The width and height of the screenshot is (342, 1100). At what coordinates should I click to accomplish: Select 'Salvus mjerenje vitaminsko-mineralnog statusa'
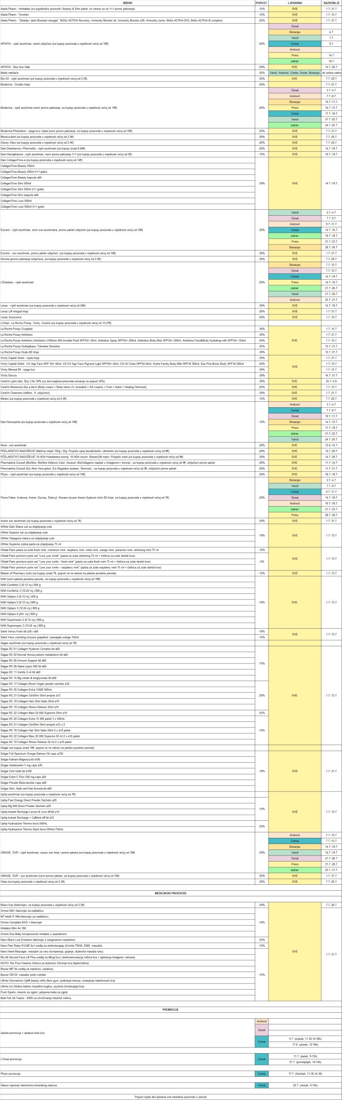tap(127, 1085)
